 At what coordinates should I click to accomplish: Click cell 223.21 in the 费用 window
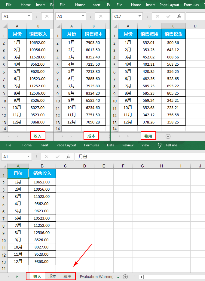pos(173,108)
